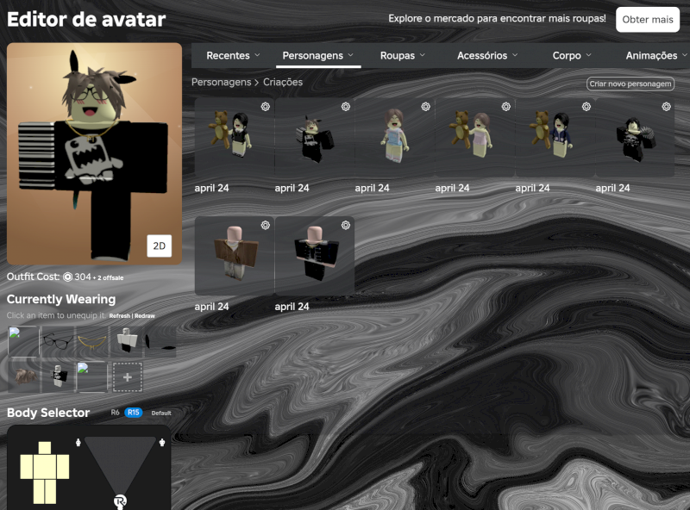Click the Outfit Cost 304 value
The width and height of the screenshot is (690, 510).
[82, 277]
